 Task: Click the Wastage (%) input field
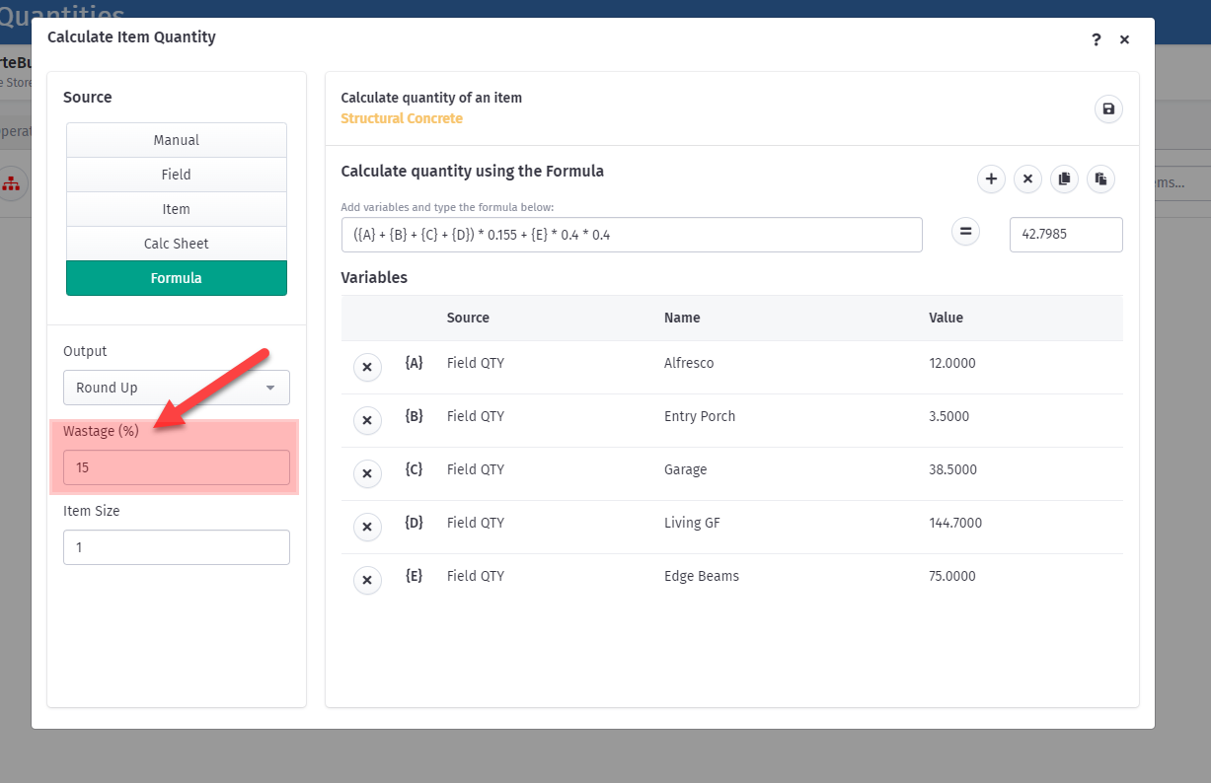tap(177, 467)
